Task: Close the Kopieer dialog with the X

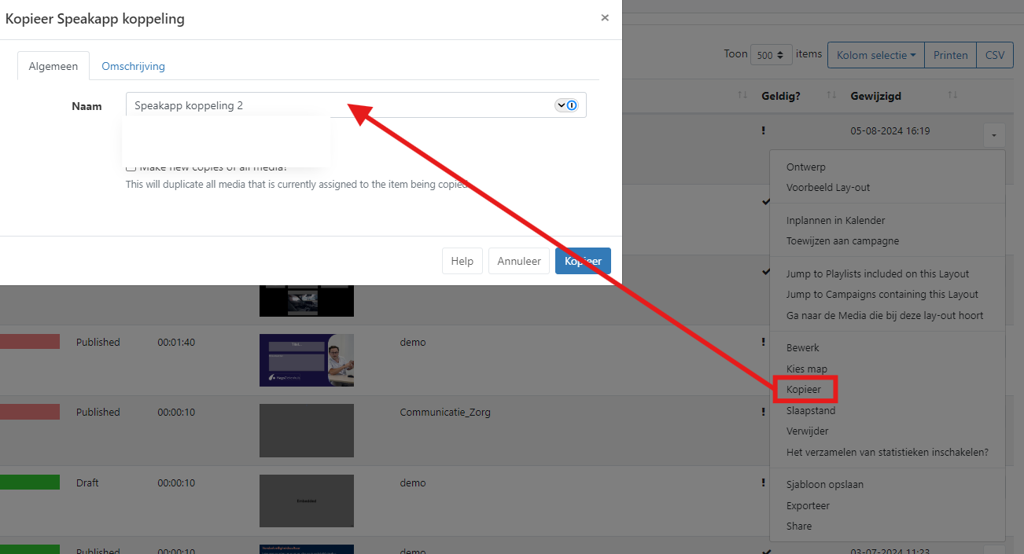Action: click(x=605, y=18)
